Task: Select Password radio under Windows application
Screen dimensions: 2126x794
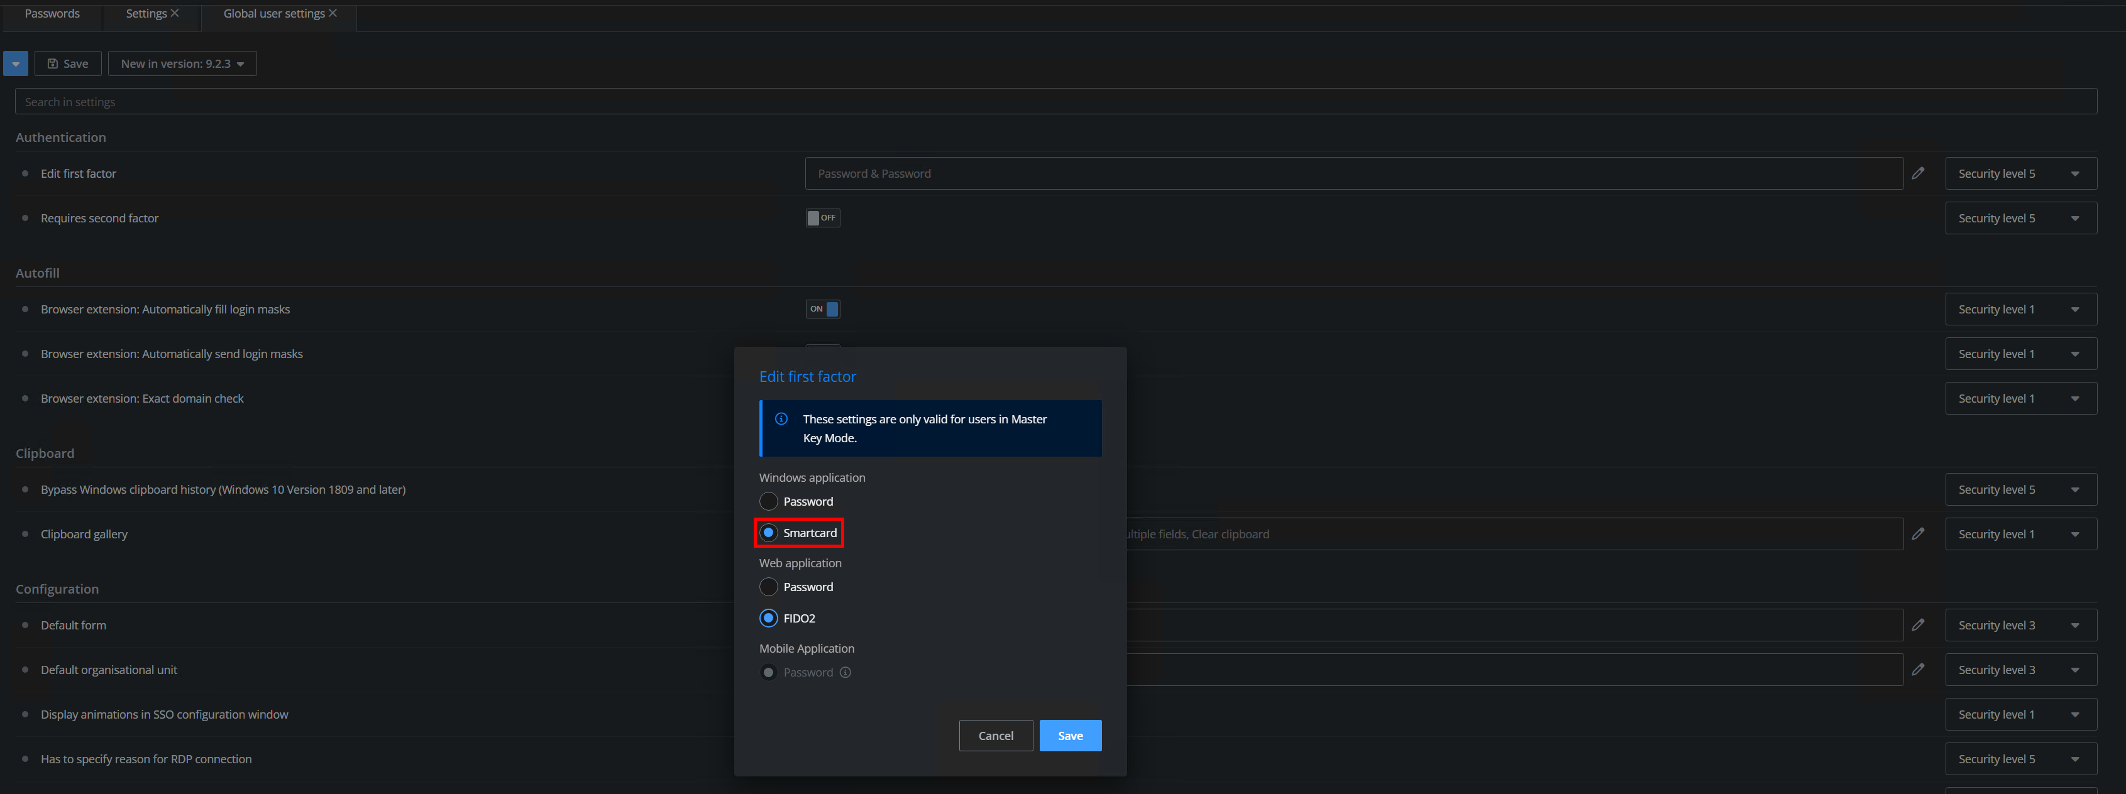Action: (x=768, y=501)
